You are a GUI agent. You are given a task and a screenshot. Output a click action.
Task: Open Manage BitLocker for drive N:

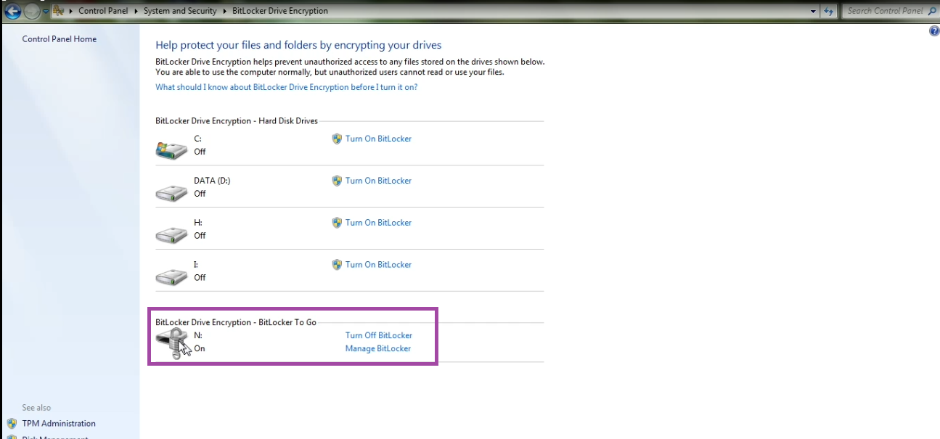(378, 348)
